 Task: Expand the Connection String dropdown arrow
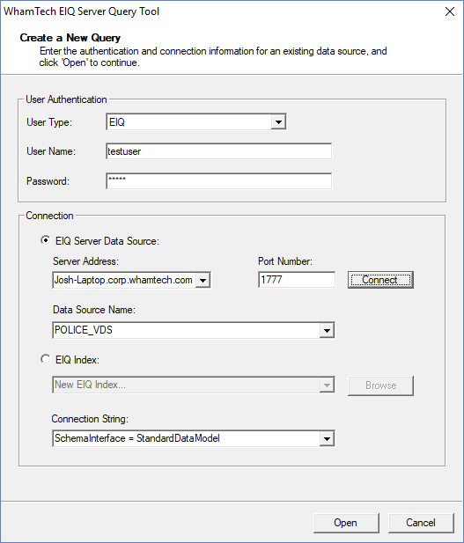[x=327, y=439]
